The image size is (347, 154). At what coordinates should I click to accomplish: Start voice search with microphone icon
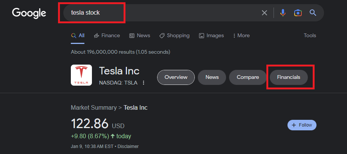coord(283,13)
